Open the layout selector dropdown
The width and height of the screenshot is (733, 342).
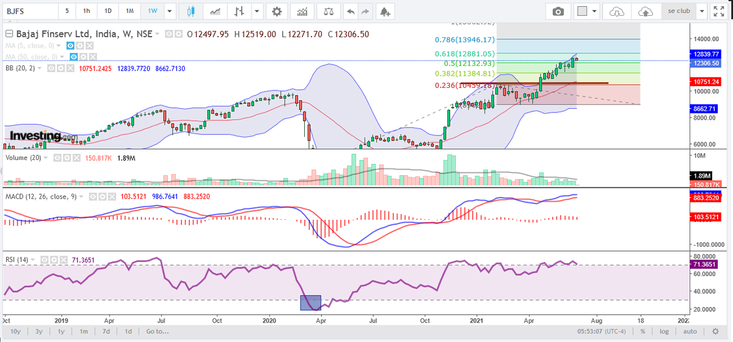pos(588,12)
